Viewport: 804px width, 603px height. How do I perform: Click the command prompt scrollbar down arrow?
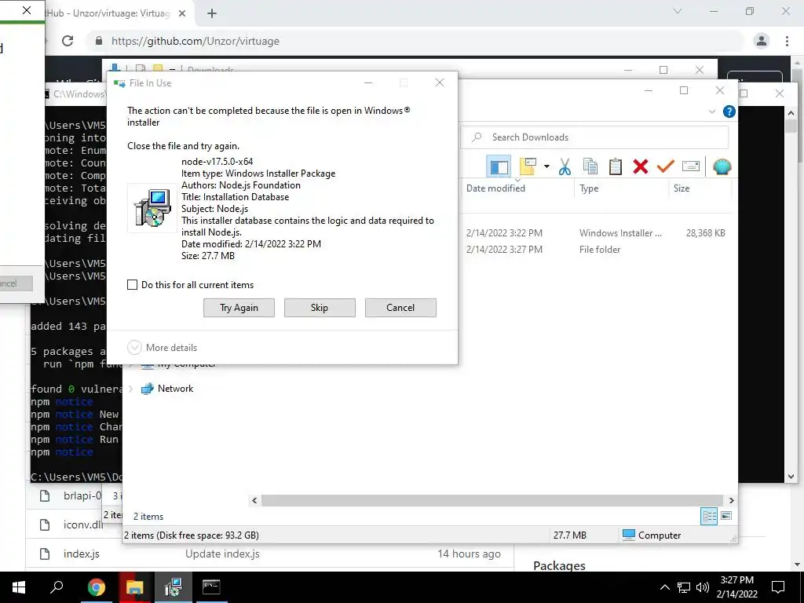pyautogui.click(x=791, y=477)
